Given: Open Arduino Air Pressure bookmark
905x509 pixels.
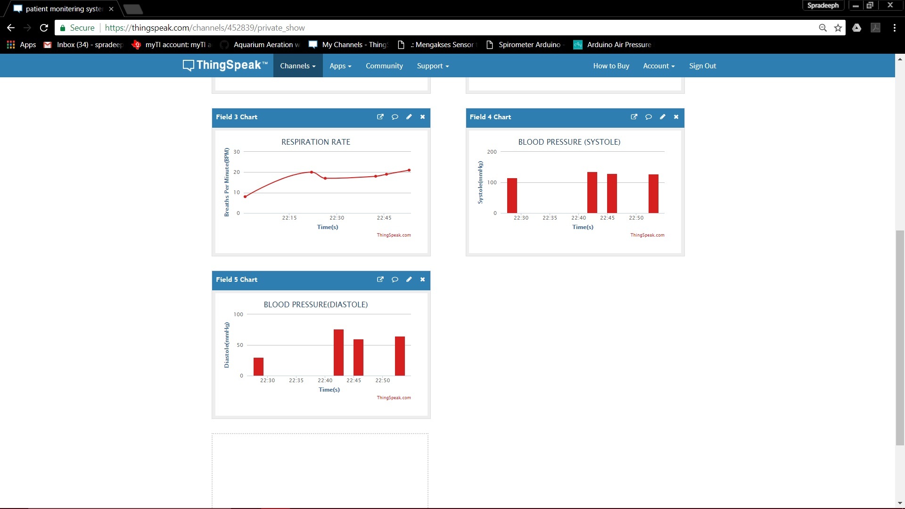Looking at the screenshot, I should [x=613, y=45].
